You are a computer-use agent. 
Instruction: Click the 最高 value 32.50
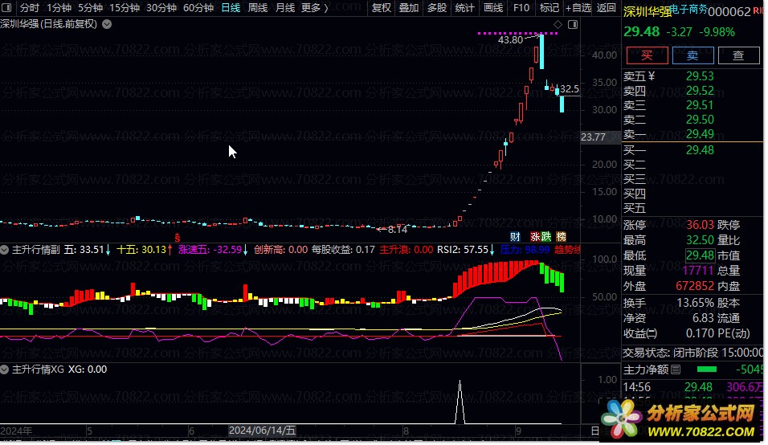700,240
